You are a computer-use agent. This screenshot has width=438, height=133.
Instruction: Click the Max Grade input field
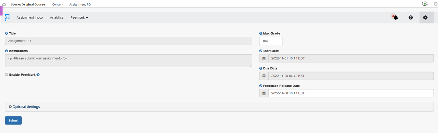271,41
